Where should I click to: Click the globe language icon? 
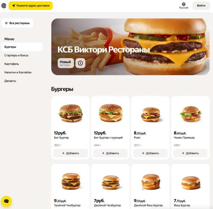pyautogui.click(x=184, y=4)
